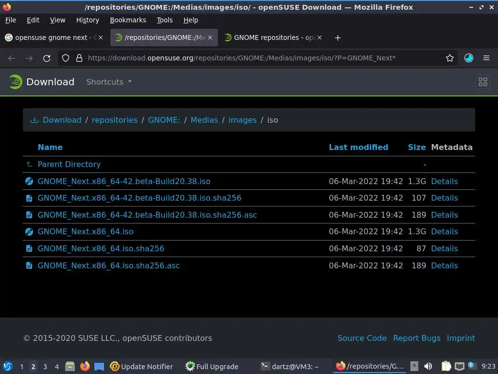Click the Parent Directory up arrow icon
The height and width of the screenshot is (374, 498).
pos(29,165)
